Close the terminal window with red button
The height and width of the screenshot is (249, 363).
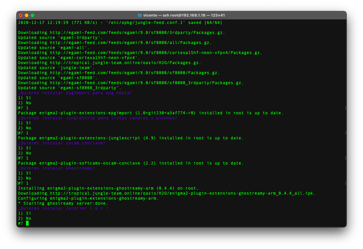point(21,15)
